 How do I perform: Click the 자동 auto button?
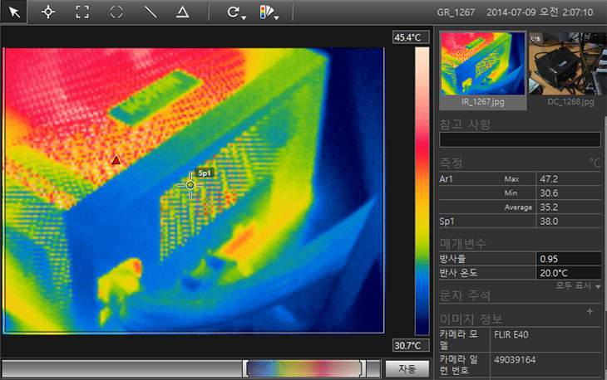click(407, 369)
